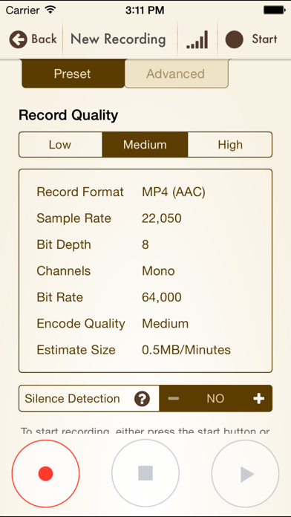Tap the 3:11 PM clock
This screenshot has width=291, height=517.
pos(145,10)
